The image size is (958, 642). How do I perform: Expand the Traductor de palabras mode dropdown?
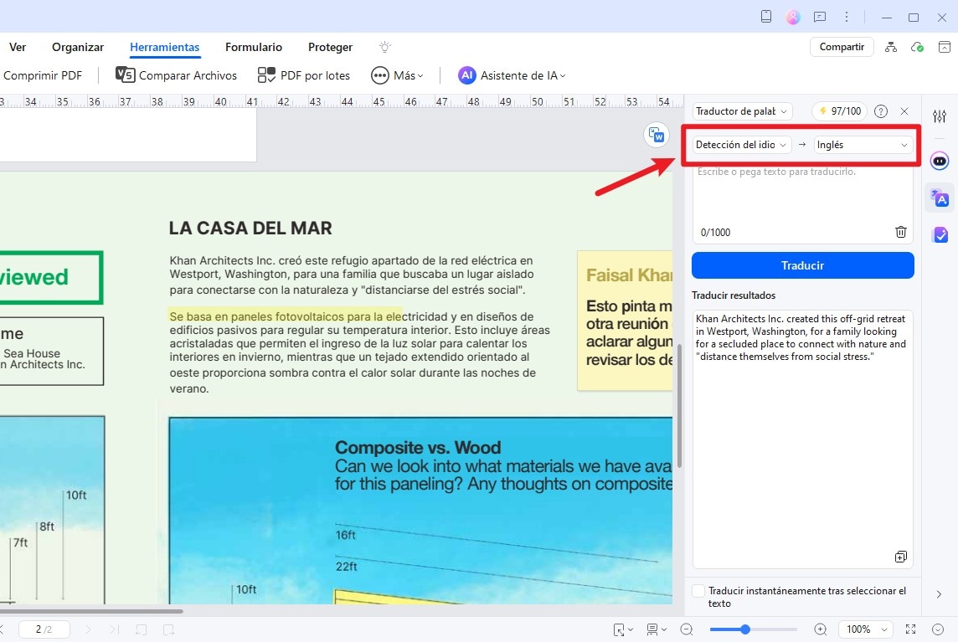point(742,111)
